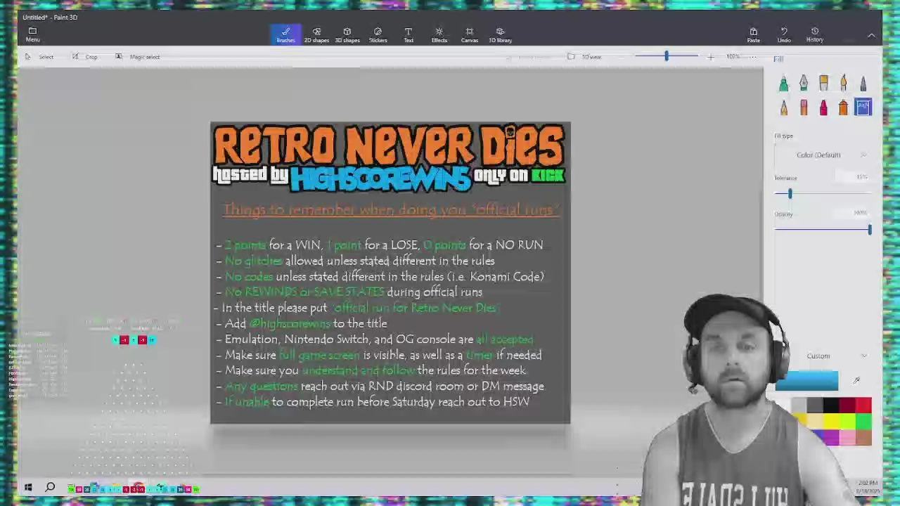Open the Windows Start button

(x=28, y=487)
